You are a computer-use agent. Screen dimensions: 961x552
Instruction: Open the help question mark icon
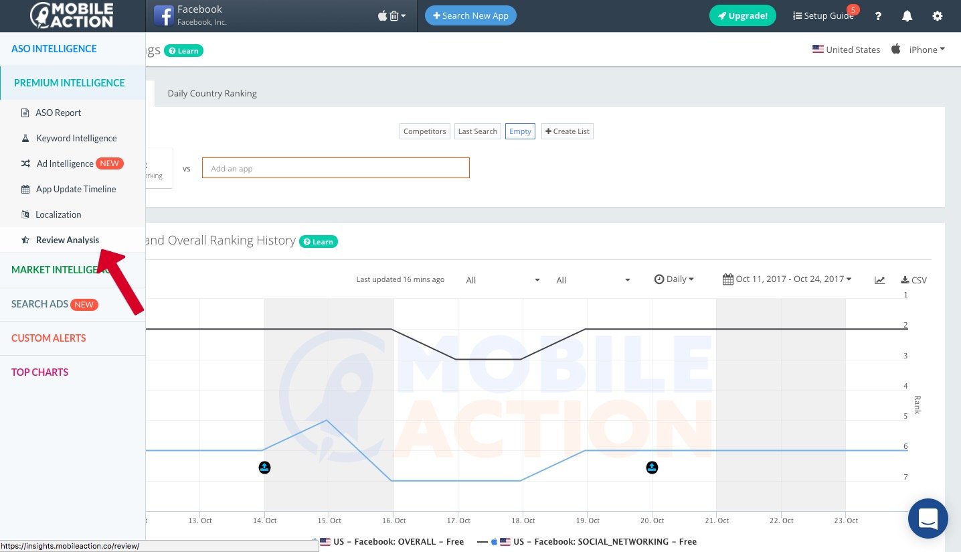pyautogui.click(x=879, y=16)
